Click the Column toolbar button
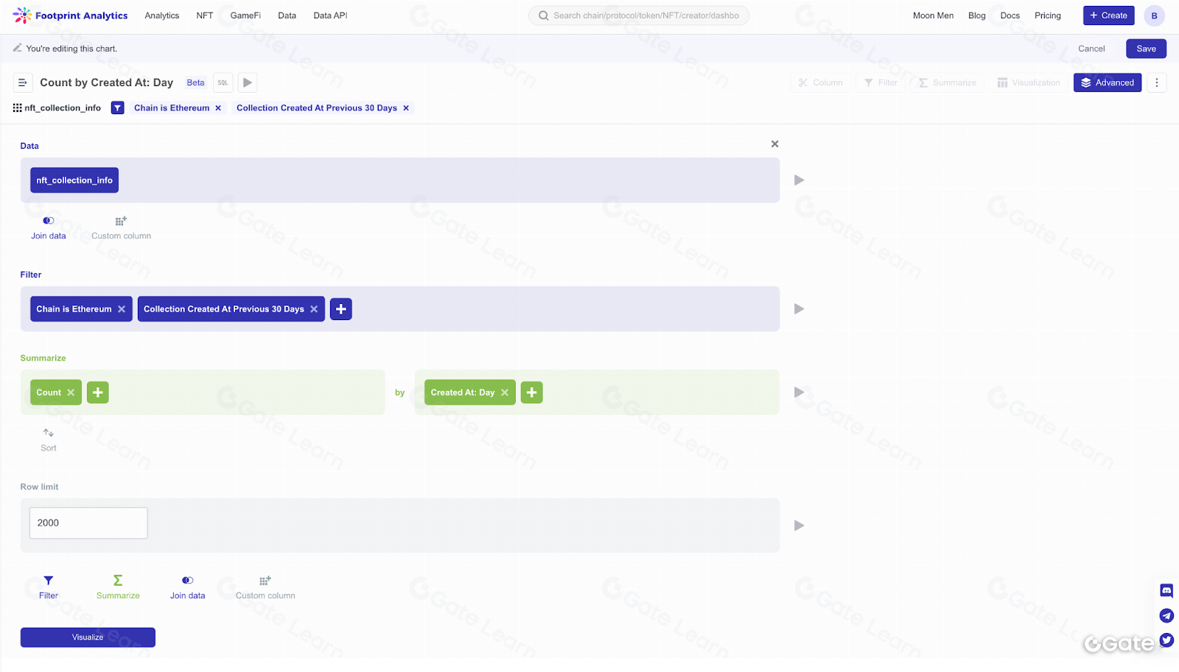The image size is (1179, 672). click(x=820, y=82)
